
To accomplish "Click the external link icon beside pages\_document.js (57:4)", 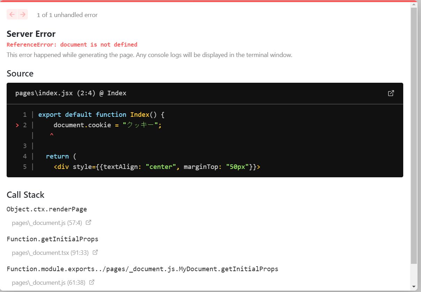I will click(88, 222).
